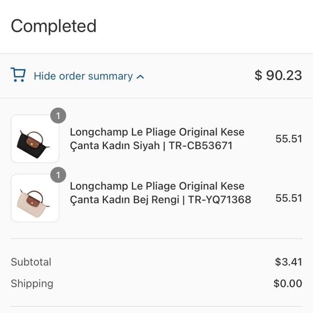The width and height of the screenshot is (313, 313).
Task: Click quantity badge on the black bag
Action: [58, 116]
